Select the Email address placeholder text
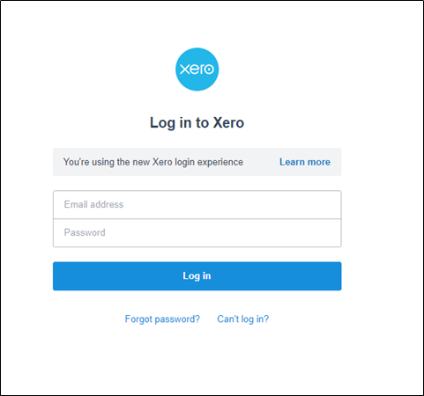424x396 pixels. (93, 204)
